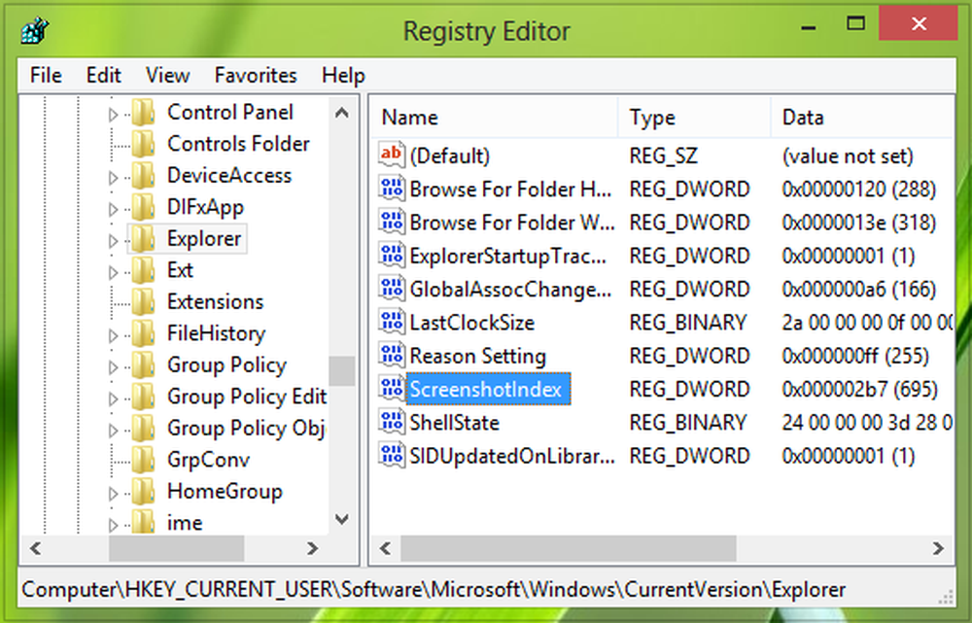Open the Help menu

343,76
